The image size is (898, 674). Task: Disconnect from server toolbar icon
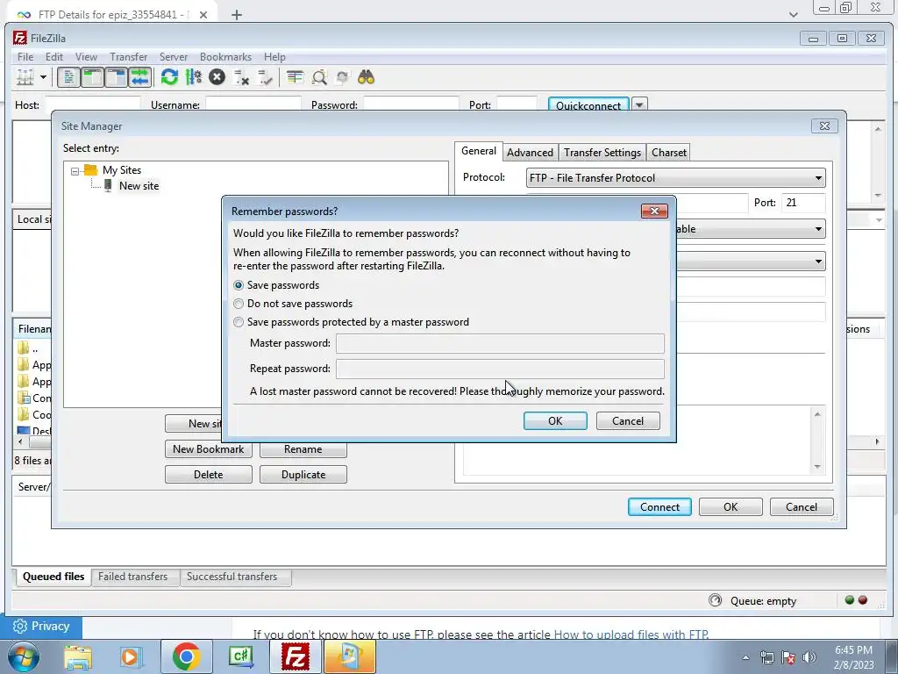241,77
